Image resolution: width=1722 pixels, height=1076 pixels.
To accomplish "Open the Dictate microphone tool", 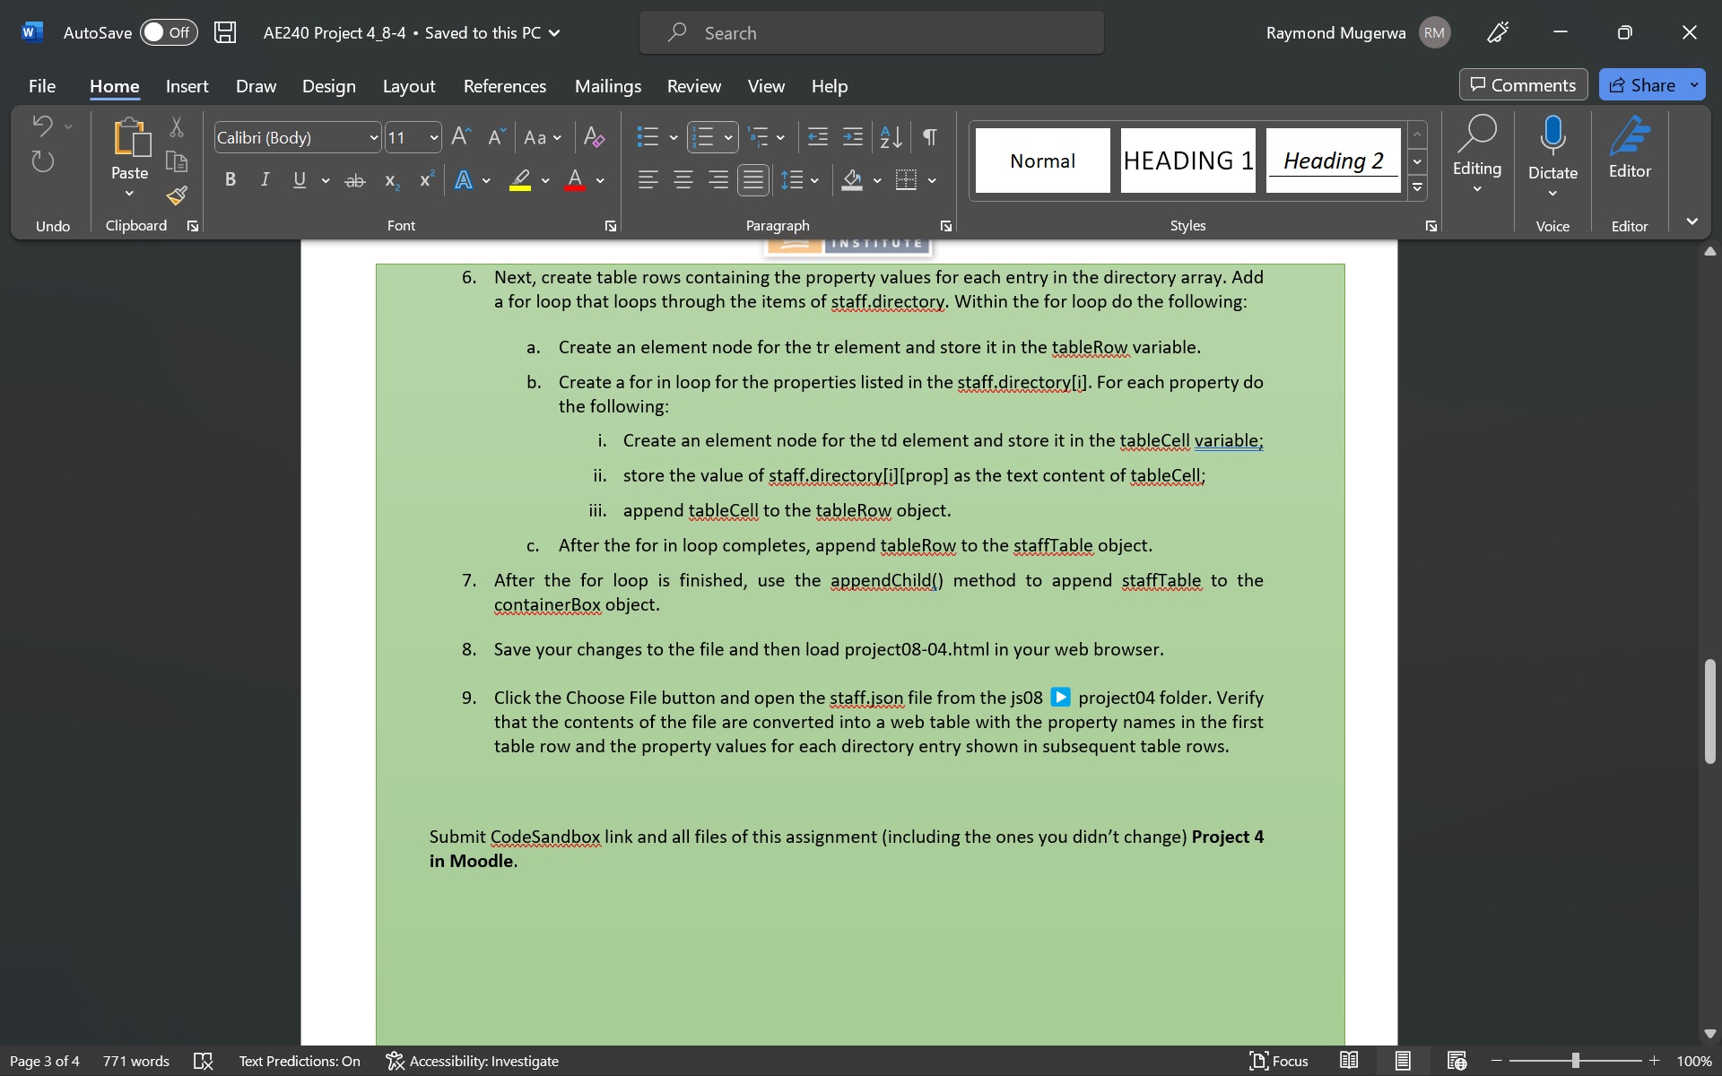I will click(x=1552, y=137).
